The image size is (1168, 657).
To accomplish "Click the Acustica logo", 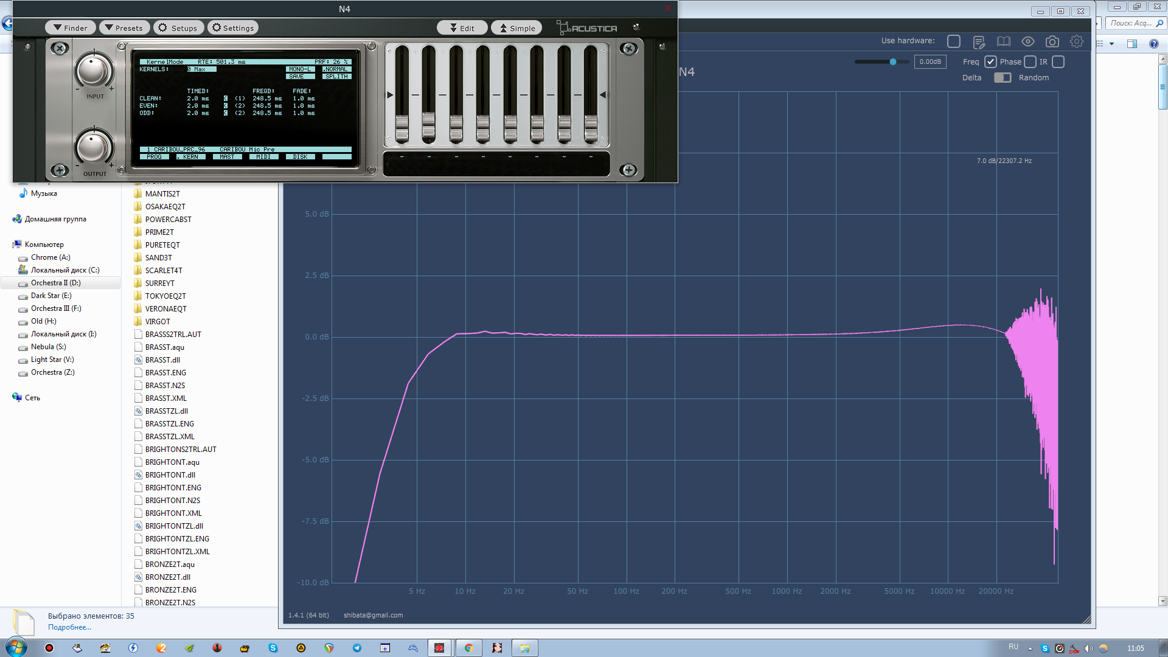I will [x=587, y=28].
